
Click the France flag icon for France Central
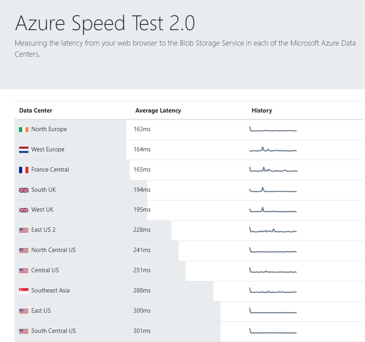click(x=23, y=169)
